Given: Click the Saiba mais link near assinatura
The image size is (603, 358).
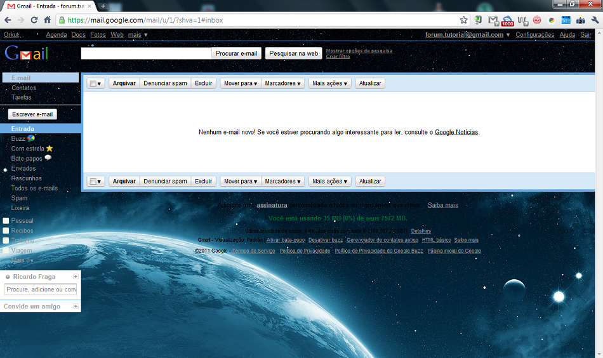Looking at the screenshot, I should click(x=442, y=205).
